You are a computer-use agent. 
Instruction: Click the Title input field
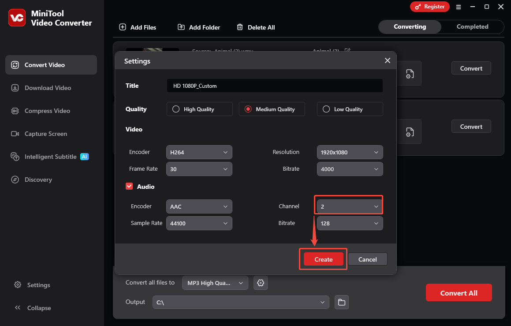coord(274,86)
